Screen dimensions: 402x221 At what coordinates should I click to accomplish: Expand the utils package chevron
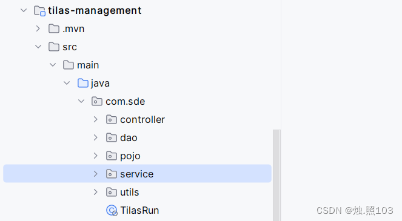[96, 192]
